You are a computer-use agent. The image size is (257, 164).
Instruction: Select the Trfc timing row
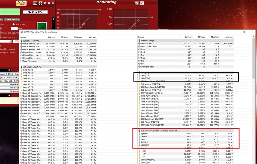[x=185, y=64]
